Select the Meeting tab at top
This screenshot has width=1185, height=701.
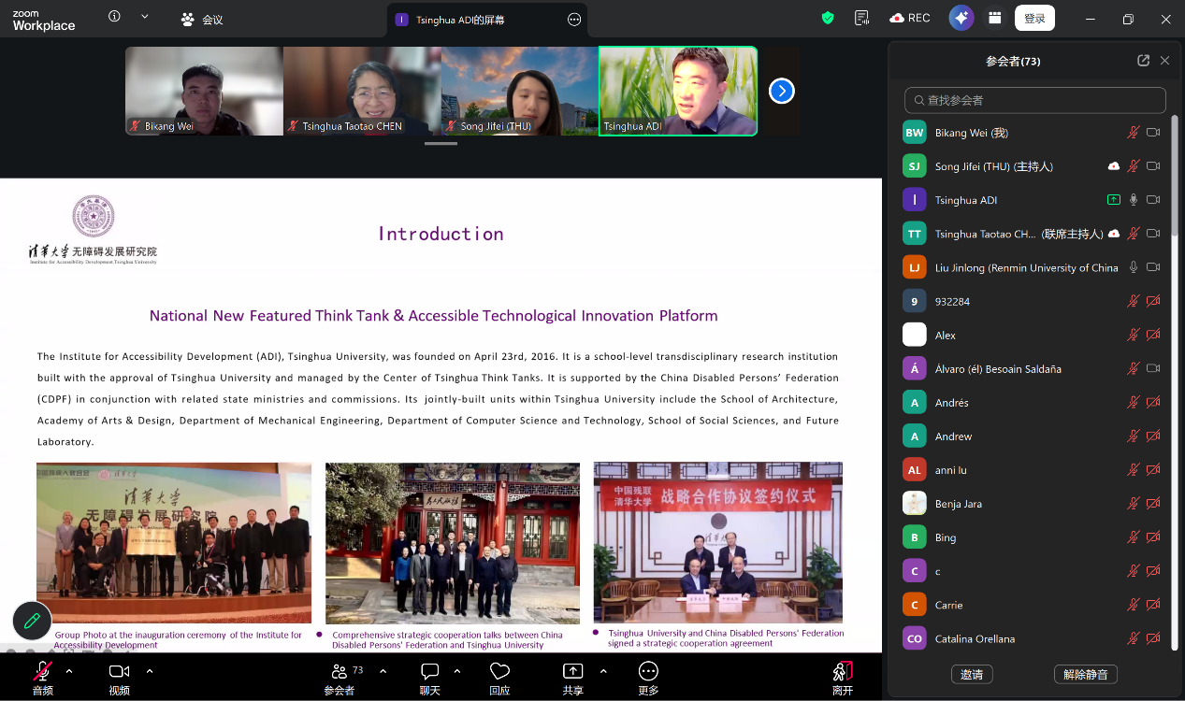202,19
